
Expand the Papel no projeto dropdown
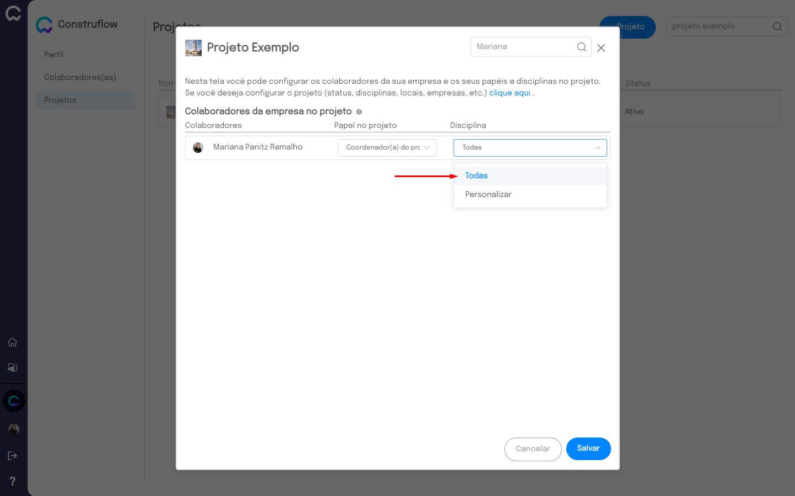tap(387, 148)
